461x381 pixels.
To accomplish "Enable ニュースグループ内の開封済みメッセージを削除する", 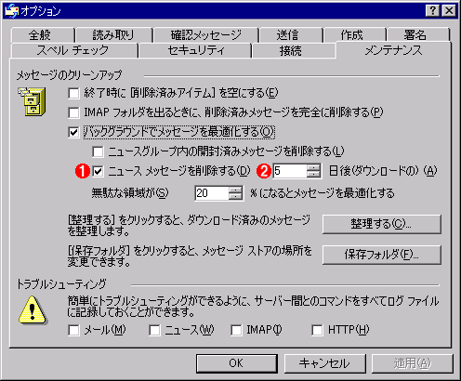I will click(x=98, y=151).
